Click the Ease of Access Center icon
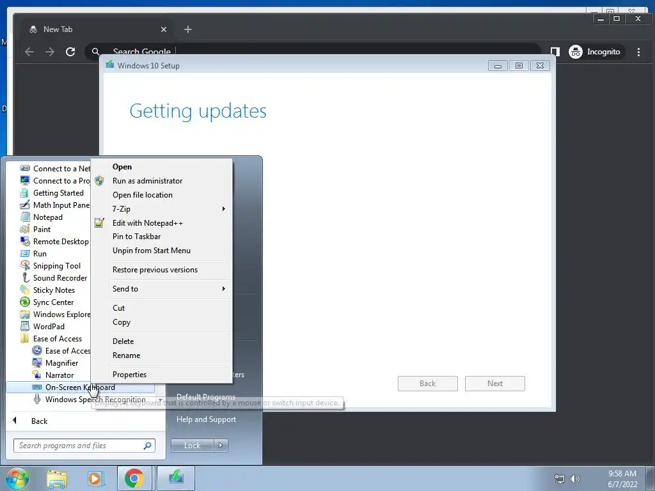 click(x=37, y=350)
